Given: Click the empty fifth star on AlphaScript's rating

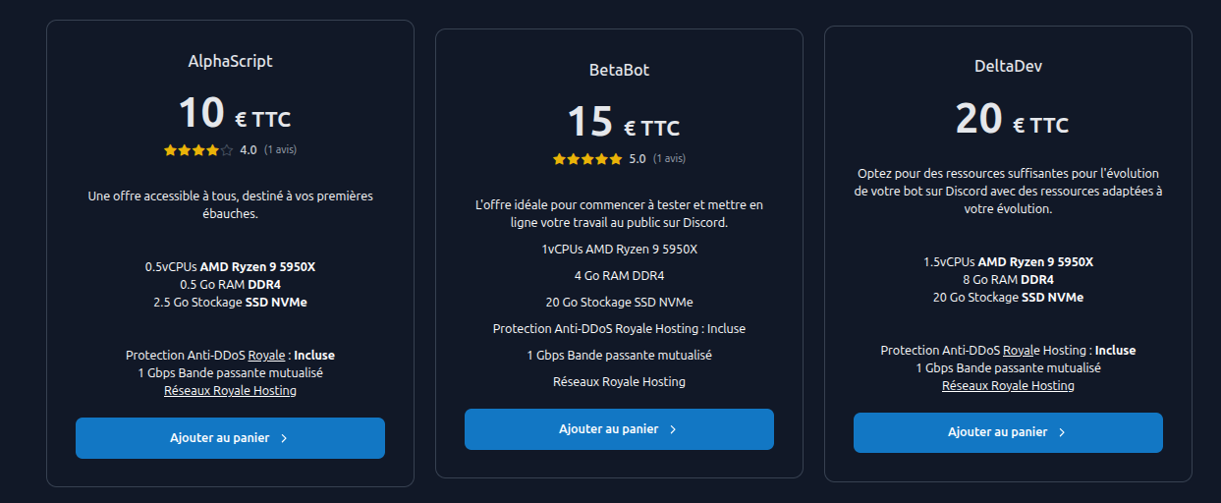Looking at the screenshot, I should (x=227, y=150).
